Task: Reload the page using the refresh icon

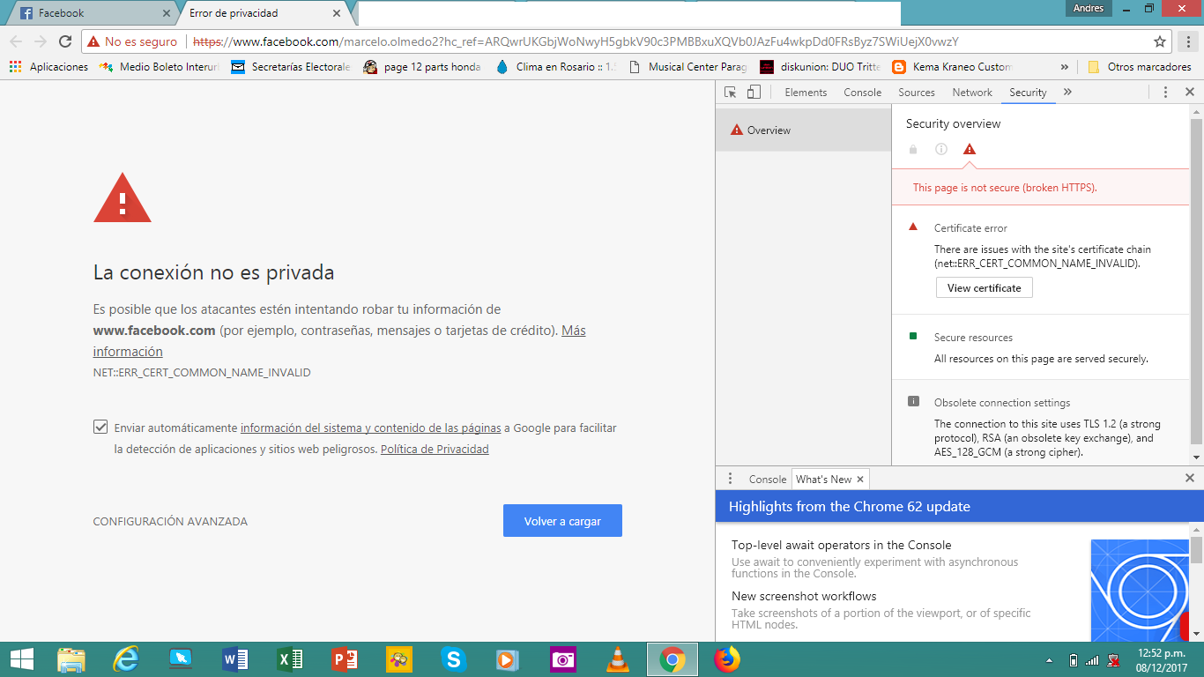Action: [65, 41]
